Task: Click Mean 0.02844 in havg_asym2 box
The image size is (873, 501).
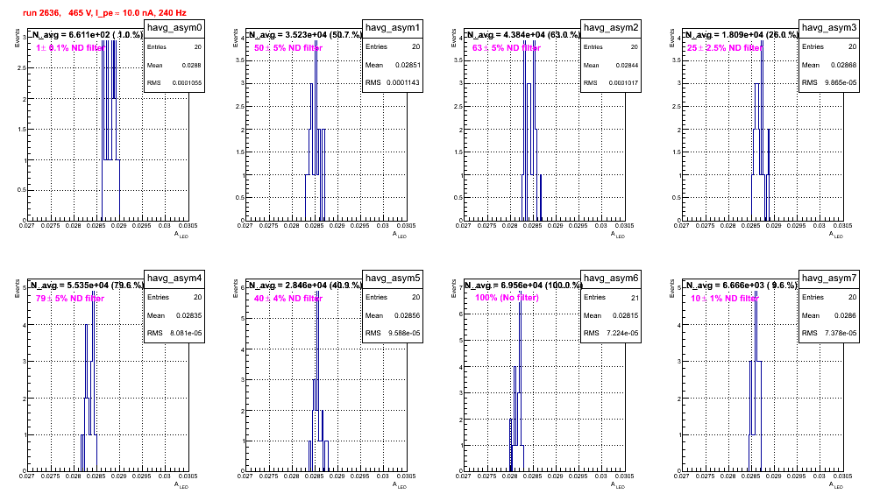Action: coord(611,65)
